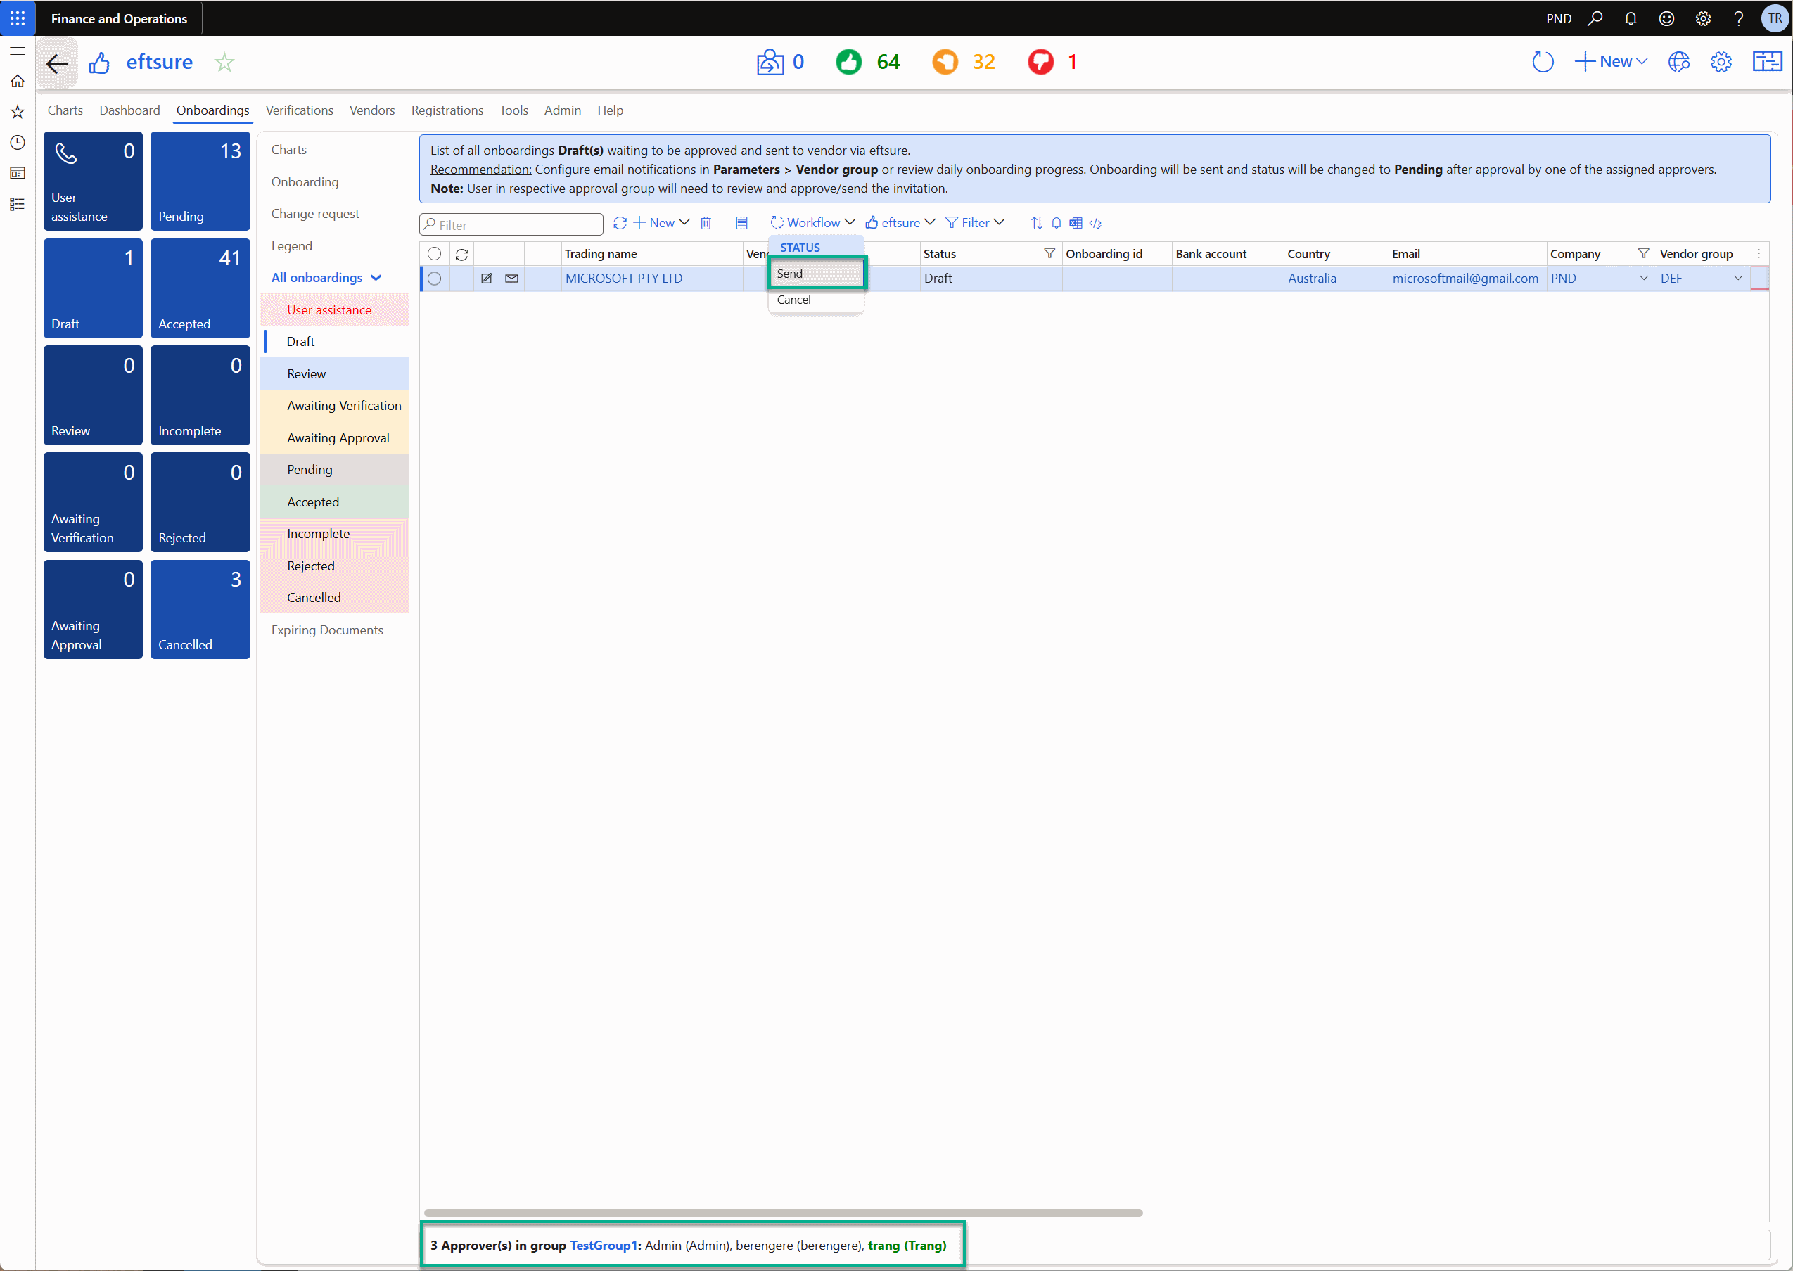
Task: Click the green thumbs-up 64 counter
Action: click(x=868, y=62)
